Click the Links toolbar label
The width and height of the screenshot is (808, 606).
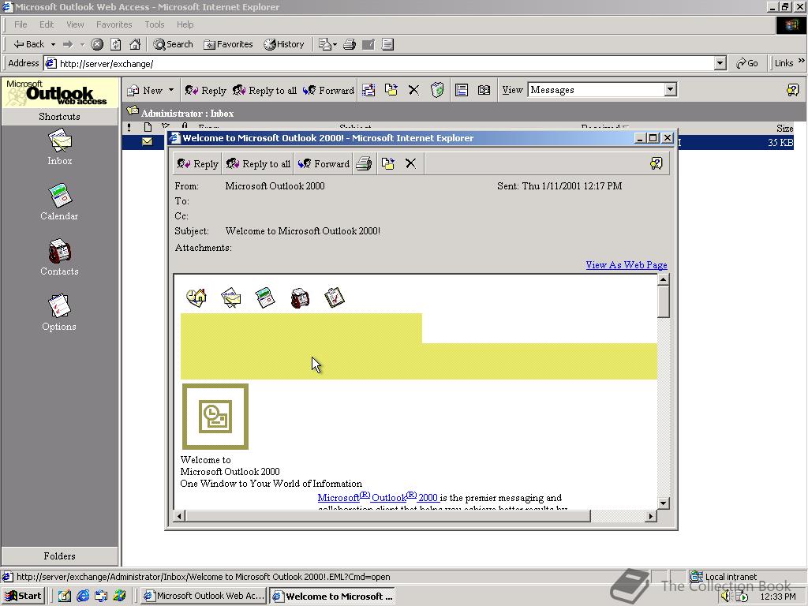click(784, 63)
